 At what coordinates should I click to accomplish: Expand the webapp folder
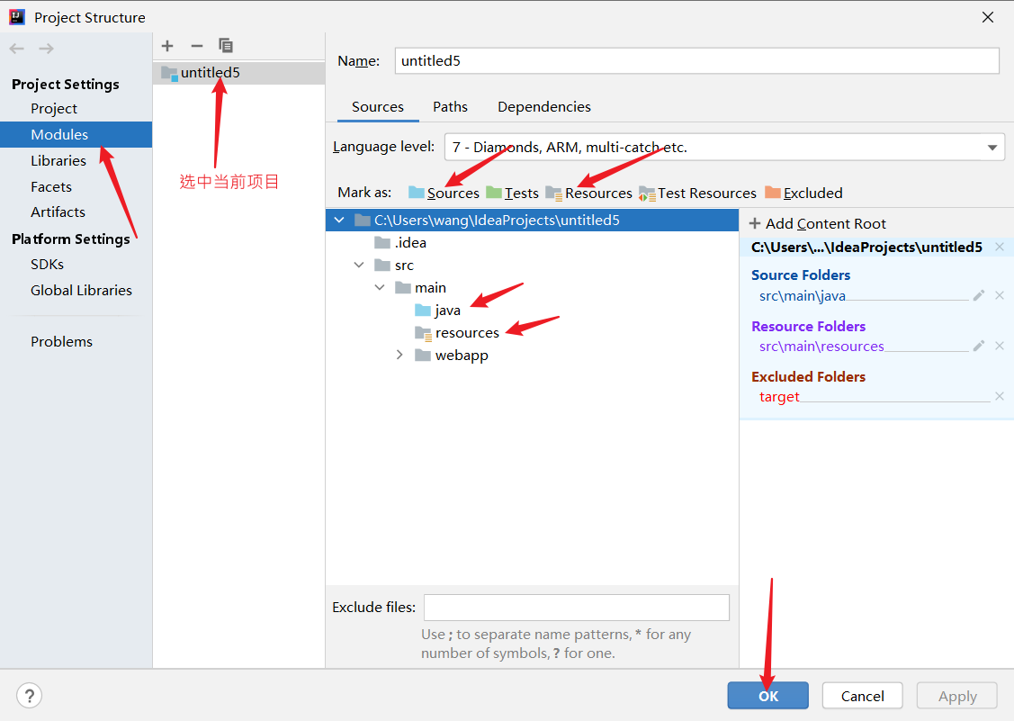[x=400, y=356]
